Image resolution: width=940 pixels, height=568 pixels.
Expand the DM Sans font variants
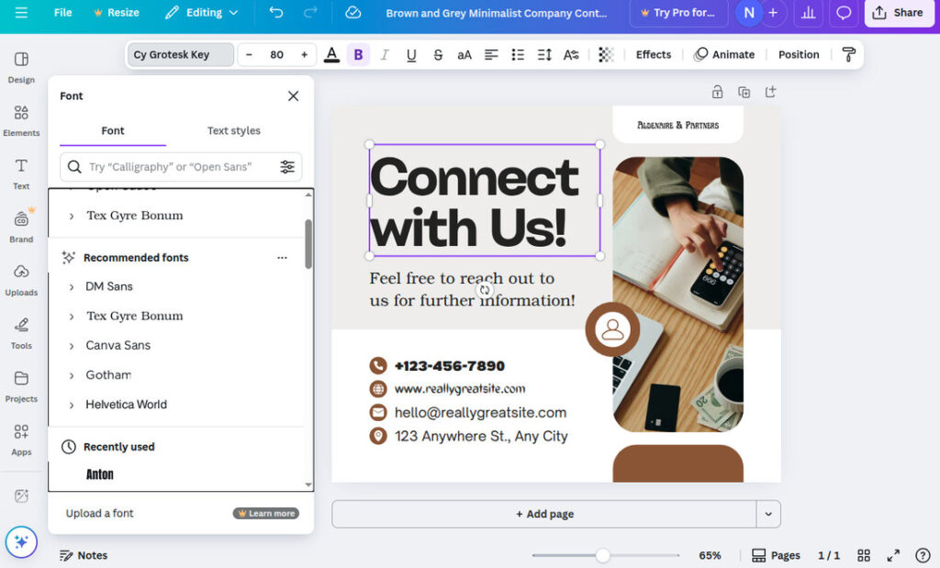pyautogui.click(x=72, y=287)
